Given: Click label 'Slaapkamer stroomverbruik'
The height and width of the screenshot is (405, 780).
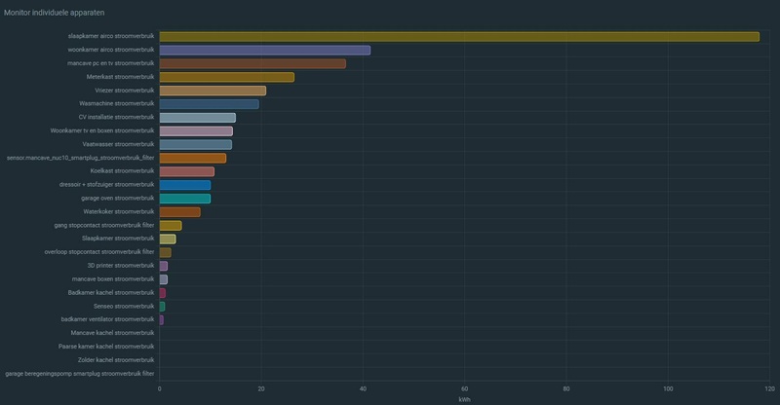Looking at the screenshot, I should coord(118,238).
